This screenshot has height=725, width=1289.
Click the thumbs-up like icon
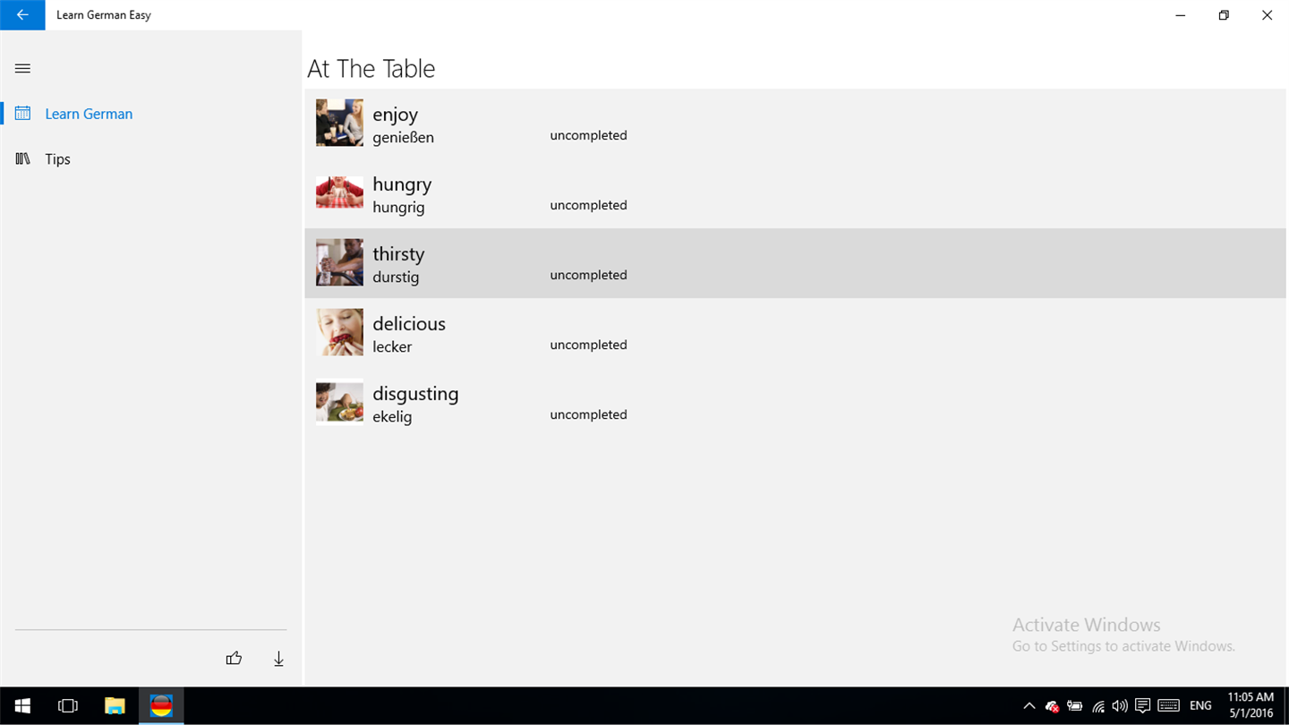coord(234,659)
